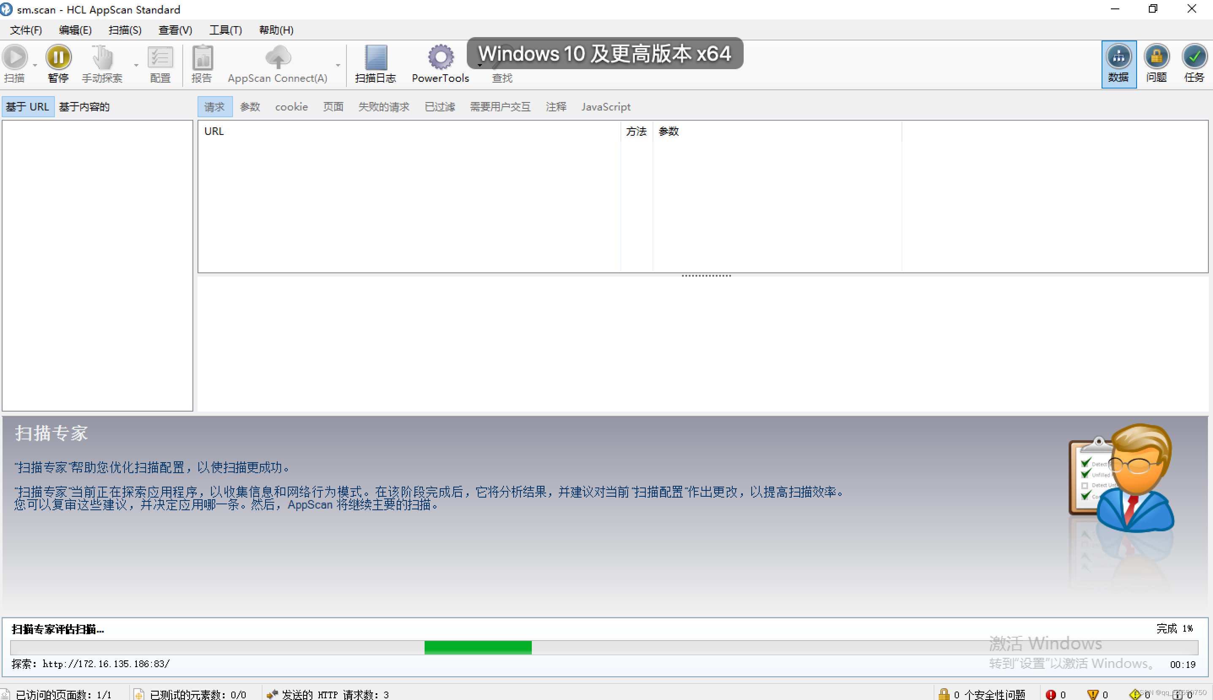Click the 完成 1% progress label
This screenshot has height=700, width=1213.
click(x=1175, y=628)
